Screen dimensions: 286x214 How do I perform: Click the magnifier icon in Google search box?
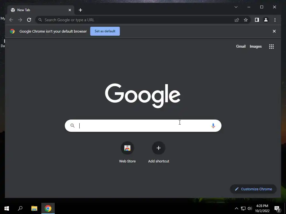[x=72, y=126]
